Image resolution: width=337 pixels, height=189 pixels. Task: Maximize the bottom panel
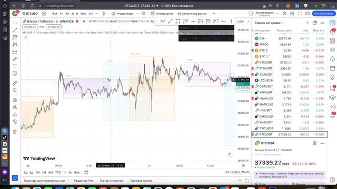pos(247,181)
